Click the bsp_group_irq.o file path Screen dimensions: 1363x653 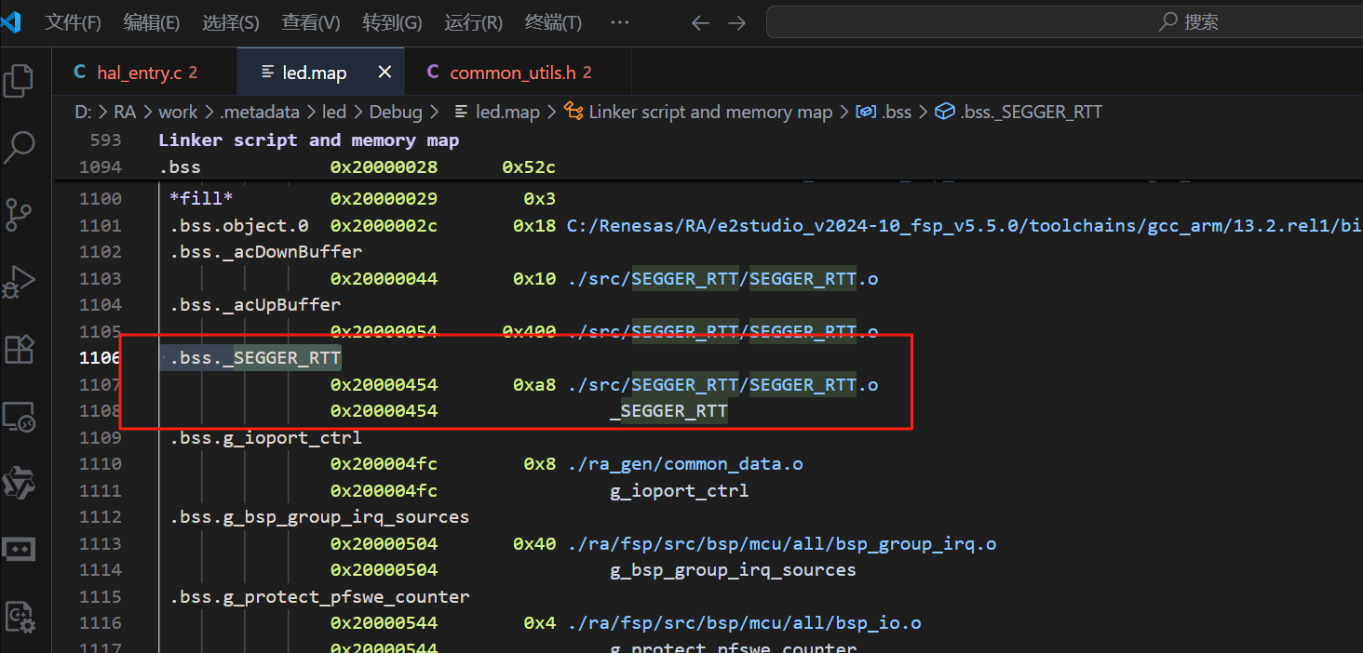tap(781, 544)
